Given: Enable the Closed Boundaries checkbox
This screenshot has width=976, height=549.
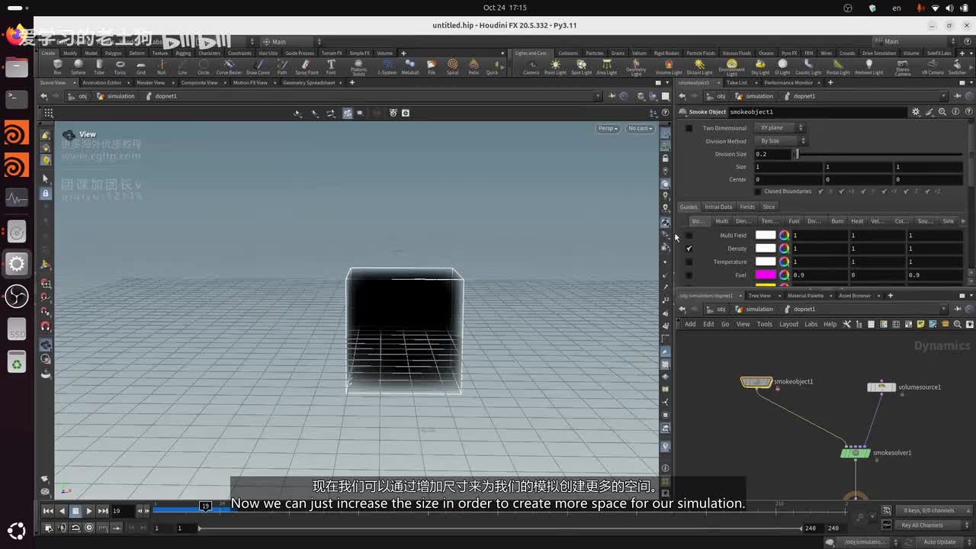Looking at the screenshot, I should [x=757, y=191].
